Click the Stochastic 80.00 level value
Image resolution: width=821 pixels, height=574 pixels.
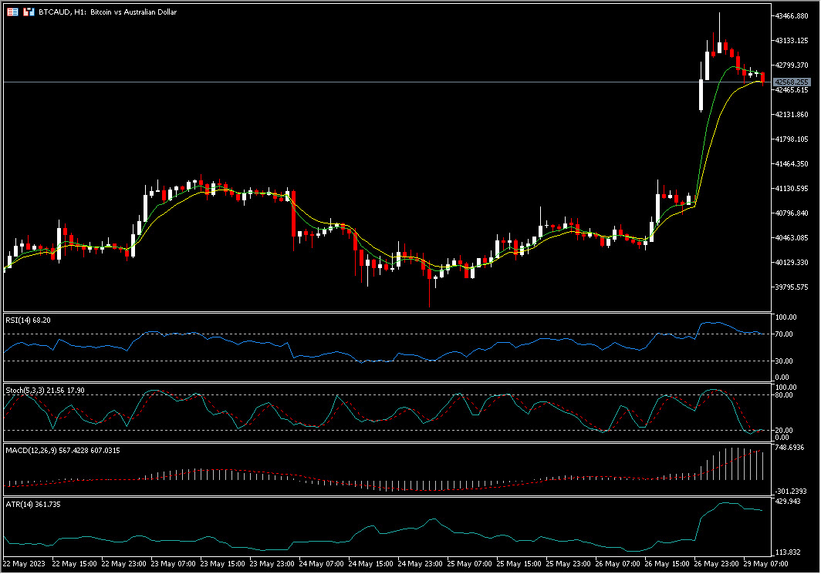pos(786,395)
